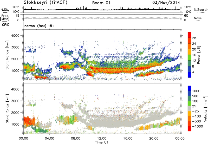Image resolution: width=208 pixels, height=144 pixels.
Task: Click the 18 tick on frequency axis
Action: click(17, 15)
